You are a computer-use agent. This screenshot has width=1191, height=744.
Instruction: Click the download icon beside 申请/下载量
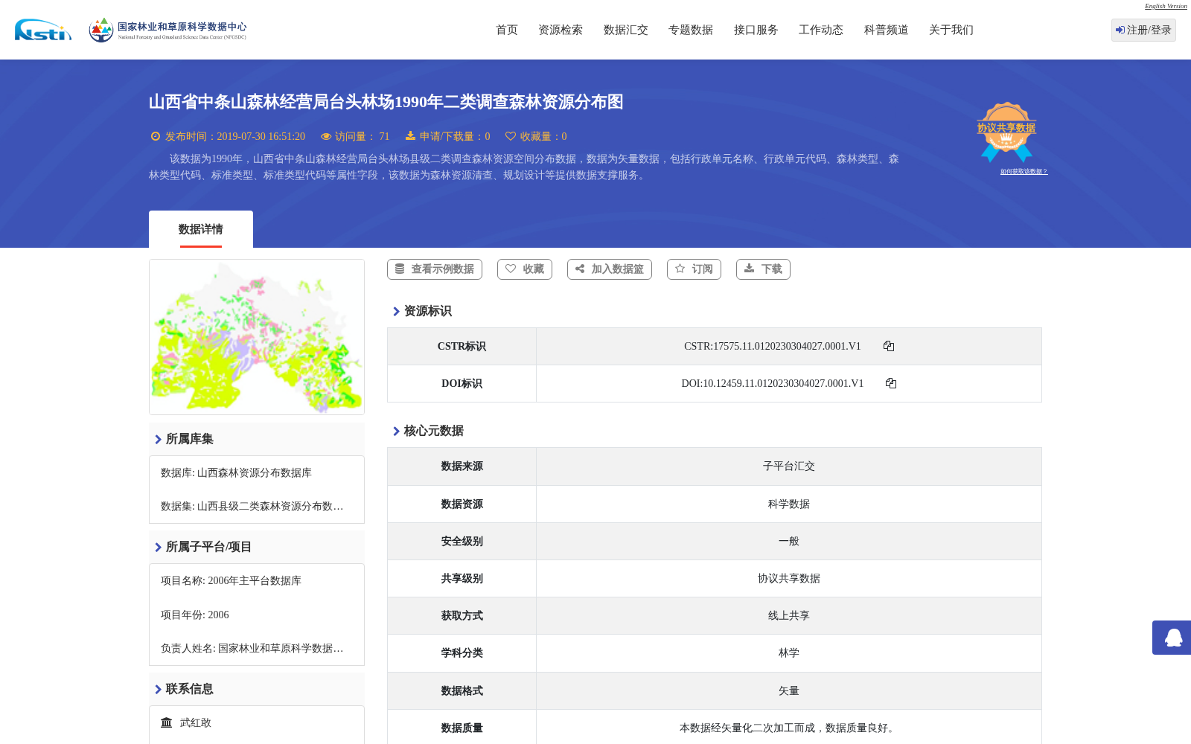click(410, 136)
